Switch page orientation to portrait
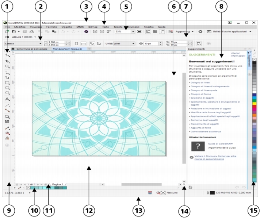This screenshot has height=219, width=260. click(x=76, y=43)
